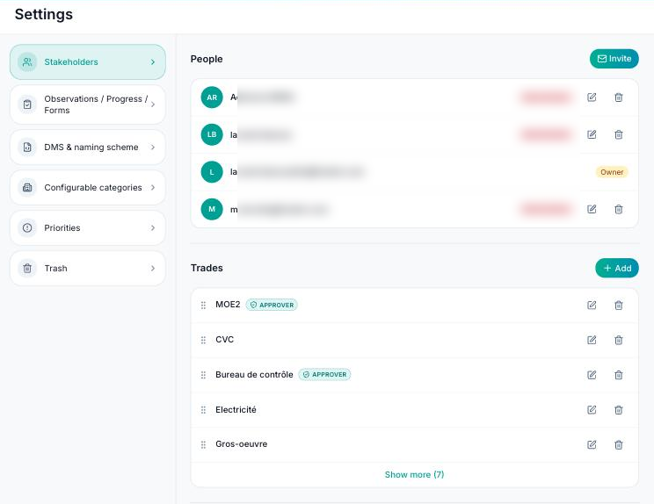
Task: Edit the CVC trade
Action: coord(592,341)
